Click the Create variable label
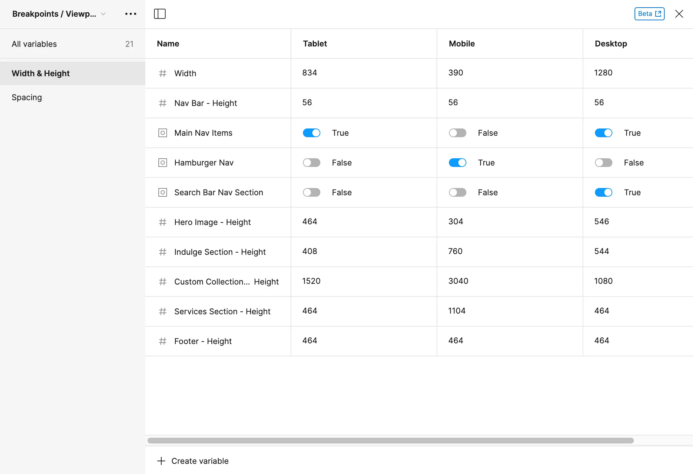693x474 pixels. [200, 461]
